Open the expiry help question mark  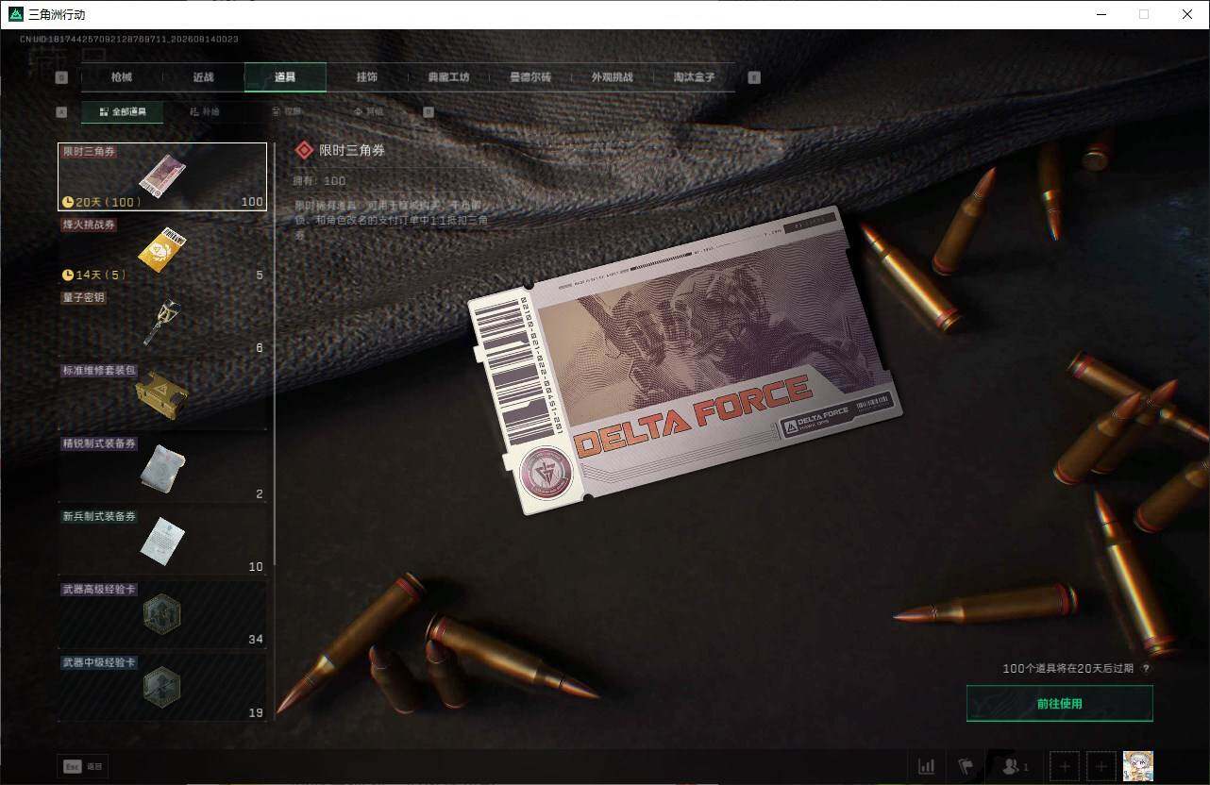coord(1146,668)
